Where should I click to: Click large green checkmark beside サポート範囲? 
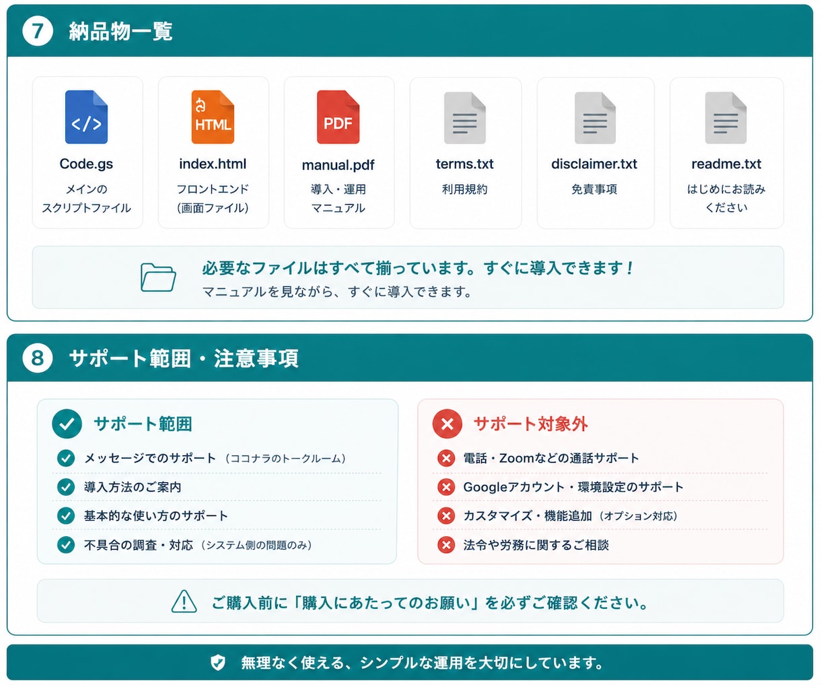click(x=67, y=424)
